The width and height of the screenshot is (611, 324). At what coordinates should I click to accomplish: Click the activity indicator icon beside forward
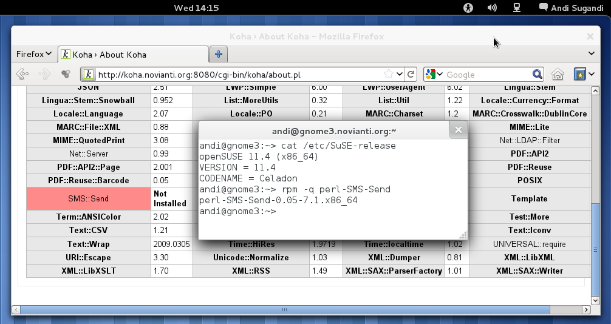[66, 74]
